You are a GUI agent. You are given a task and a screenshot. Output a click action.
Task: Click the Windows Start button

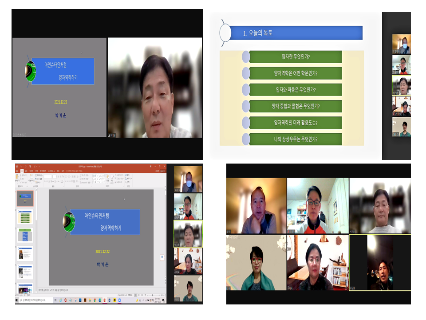tap(17, 300)
